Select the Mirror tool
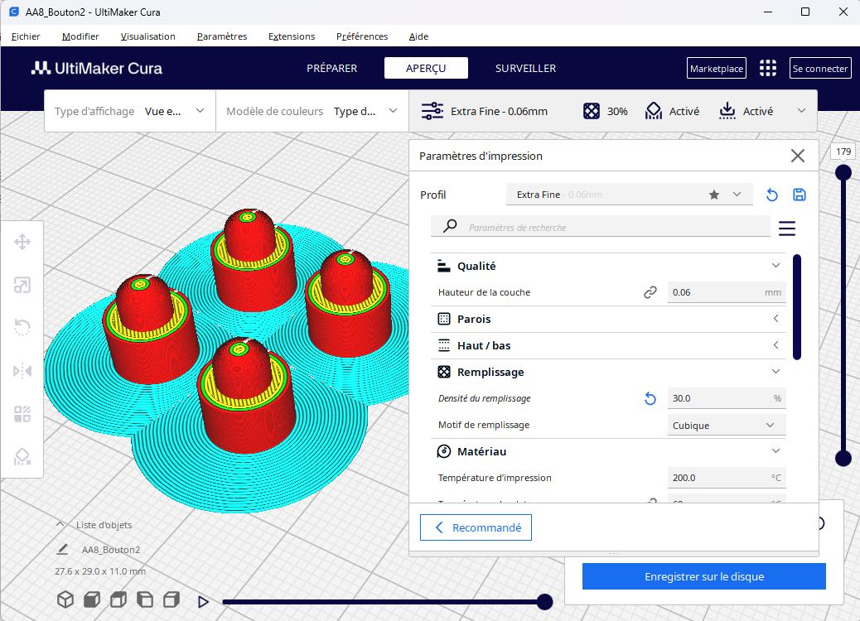The height and width of the screenshot is (621, 860). (x=22, y=371)
